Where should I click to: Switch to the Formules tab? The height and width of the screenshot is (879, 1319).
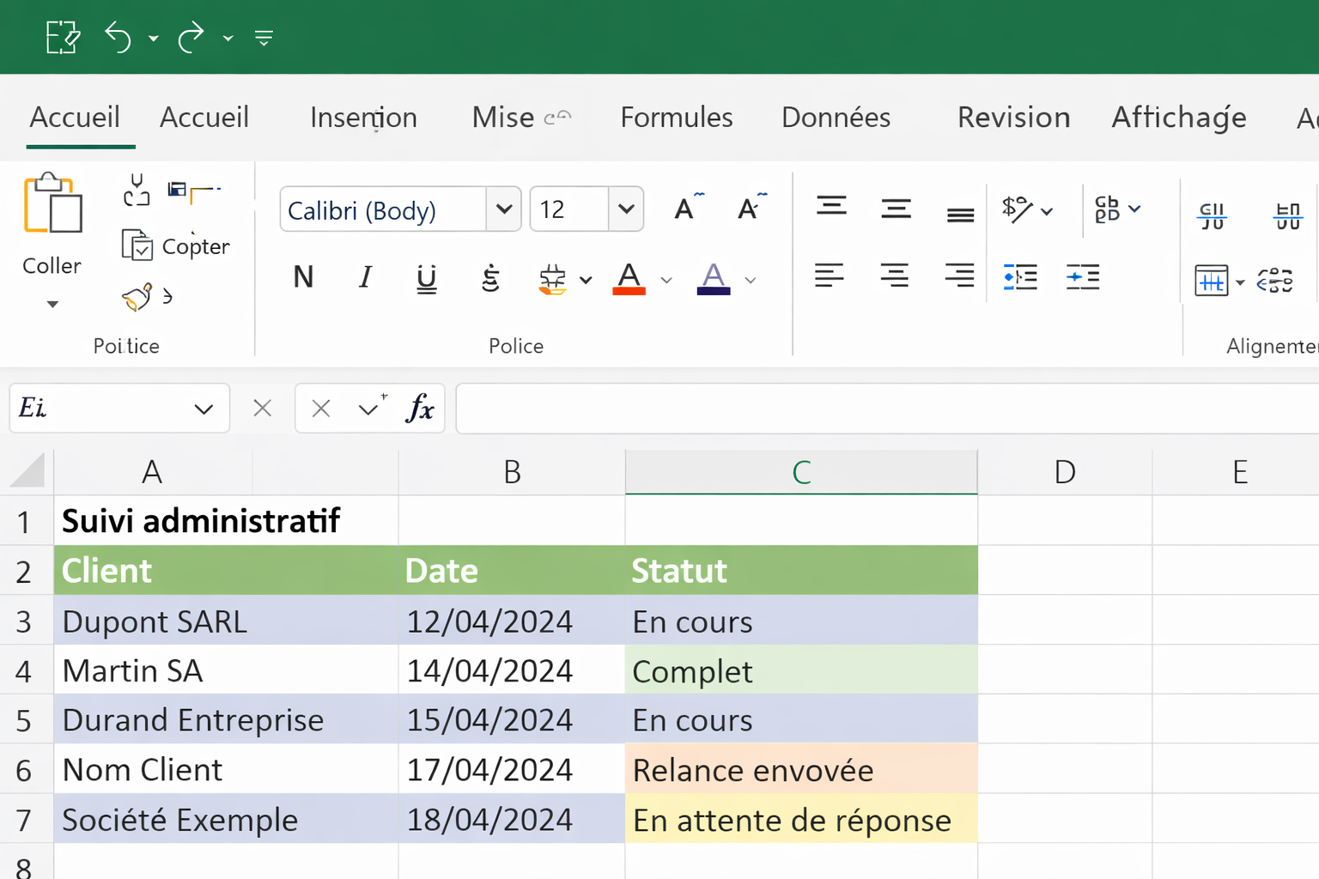[x=676, y=118]
